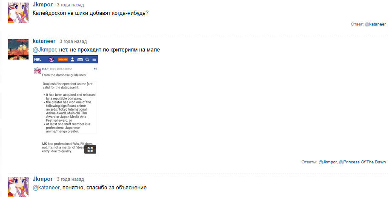Click the MAL logo in the embedded image
Image resolution: width=389 pixels, height=197 pixels.
pyautogui.click(x=38, y=59)
